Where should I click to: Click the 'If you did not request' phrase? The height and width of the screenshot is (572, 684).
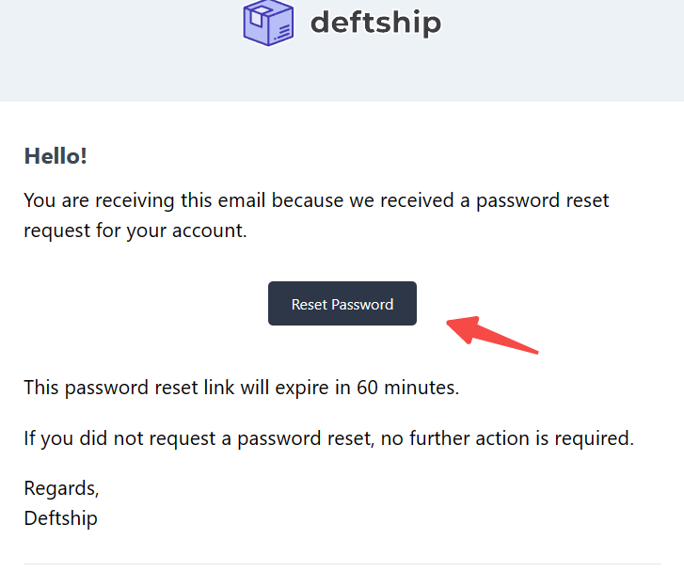[120, 438]
